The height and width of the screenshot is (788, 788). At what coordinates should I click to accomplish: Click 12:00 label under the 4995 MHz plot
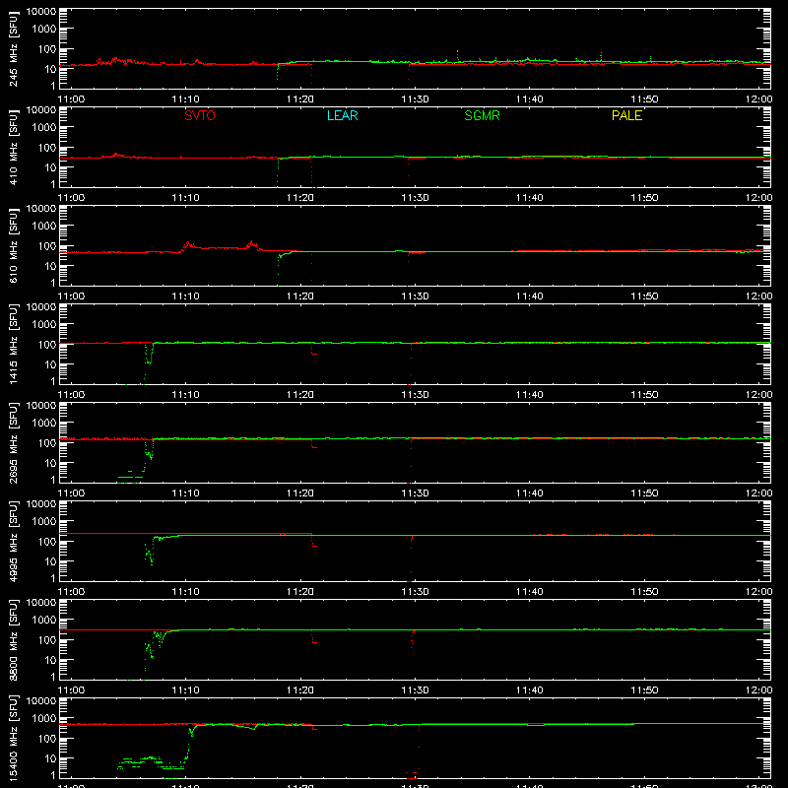[758, 592]
